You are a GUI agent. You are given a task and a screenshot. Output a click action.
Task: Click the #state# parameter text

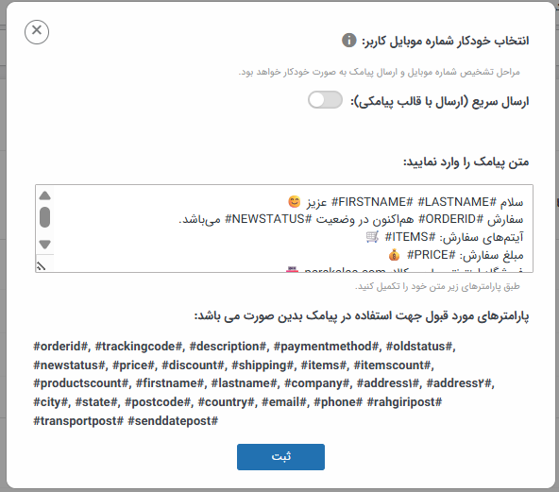coord(96,402)
